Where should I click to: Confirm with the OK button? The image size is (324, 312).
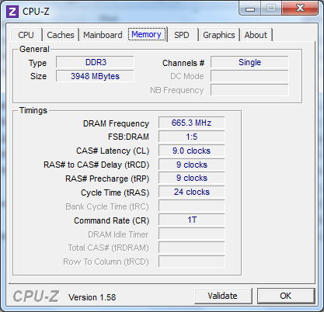pos(286,296)
